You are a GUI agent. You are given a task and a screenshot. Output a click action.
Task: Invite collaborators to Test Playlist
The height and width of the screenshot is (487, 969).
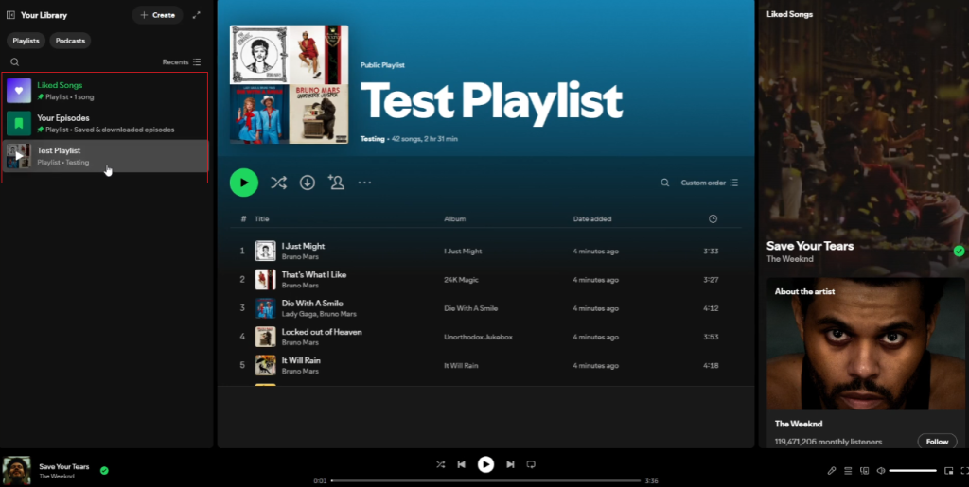click(x=336, y=183)
